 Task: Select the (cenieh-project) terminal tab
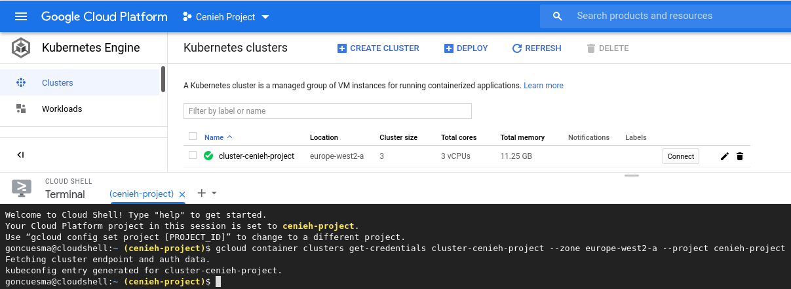[x=142, y=194]
